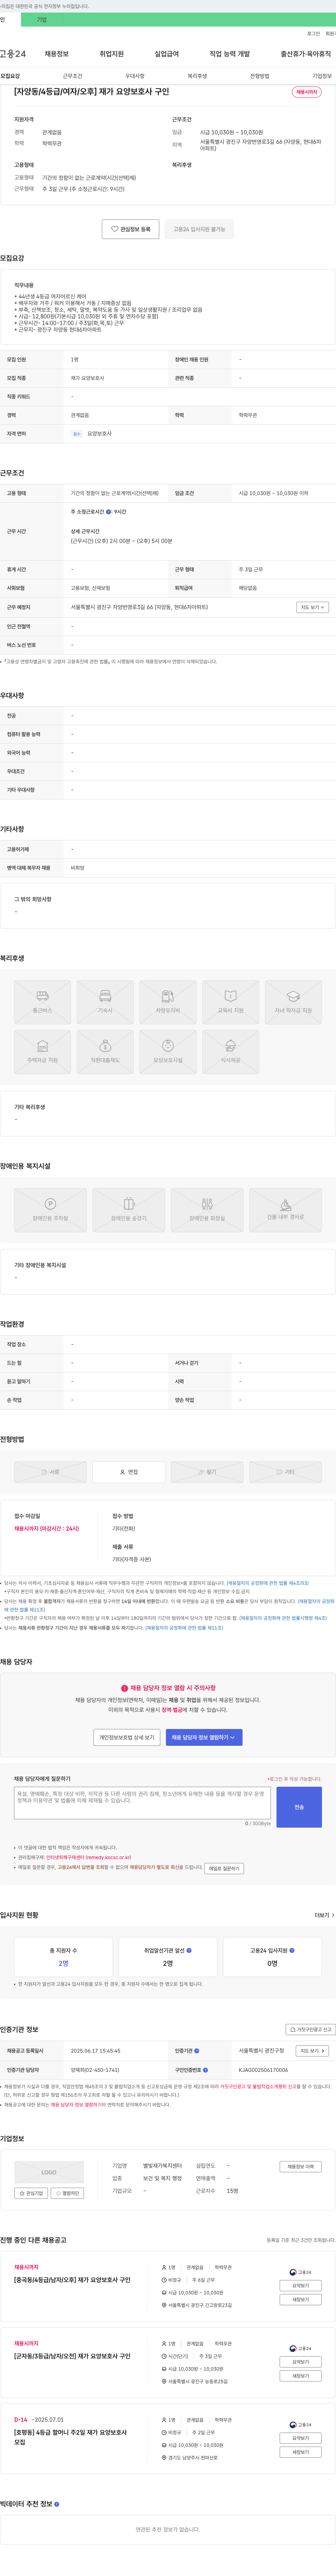Click the blue 전송 button
This screenshot has height=2576, width=336.
(299, 1807)
